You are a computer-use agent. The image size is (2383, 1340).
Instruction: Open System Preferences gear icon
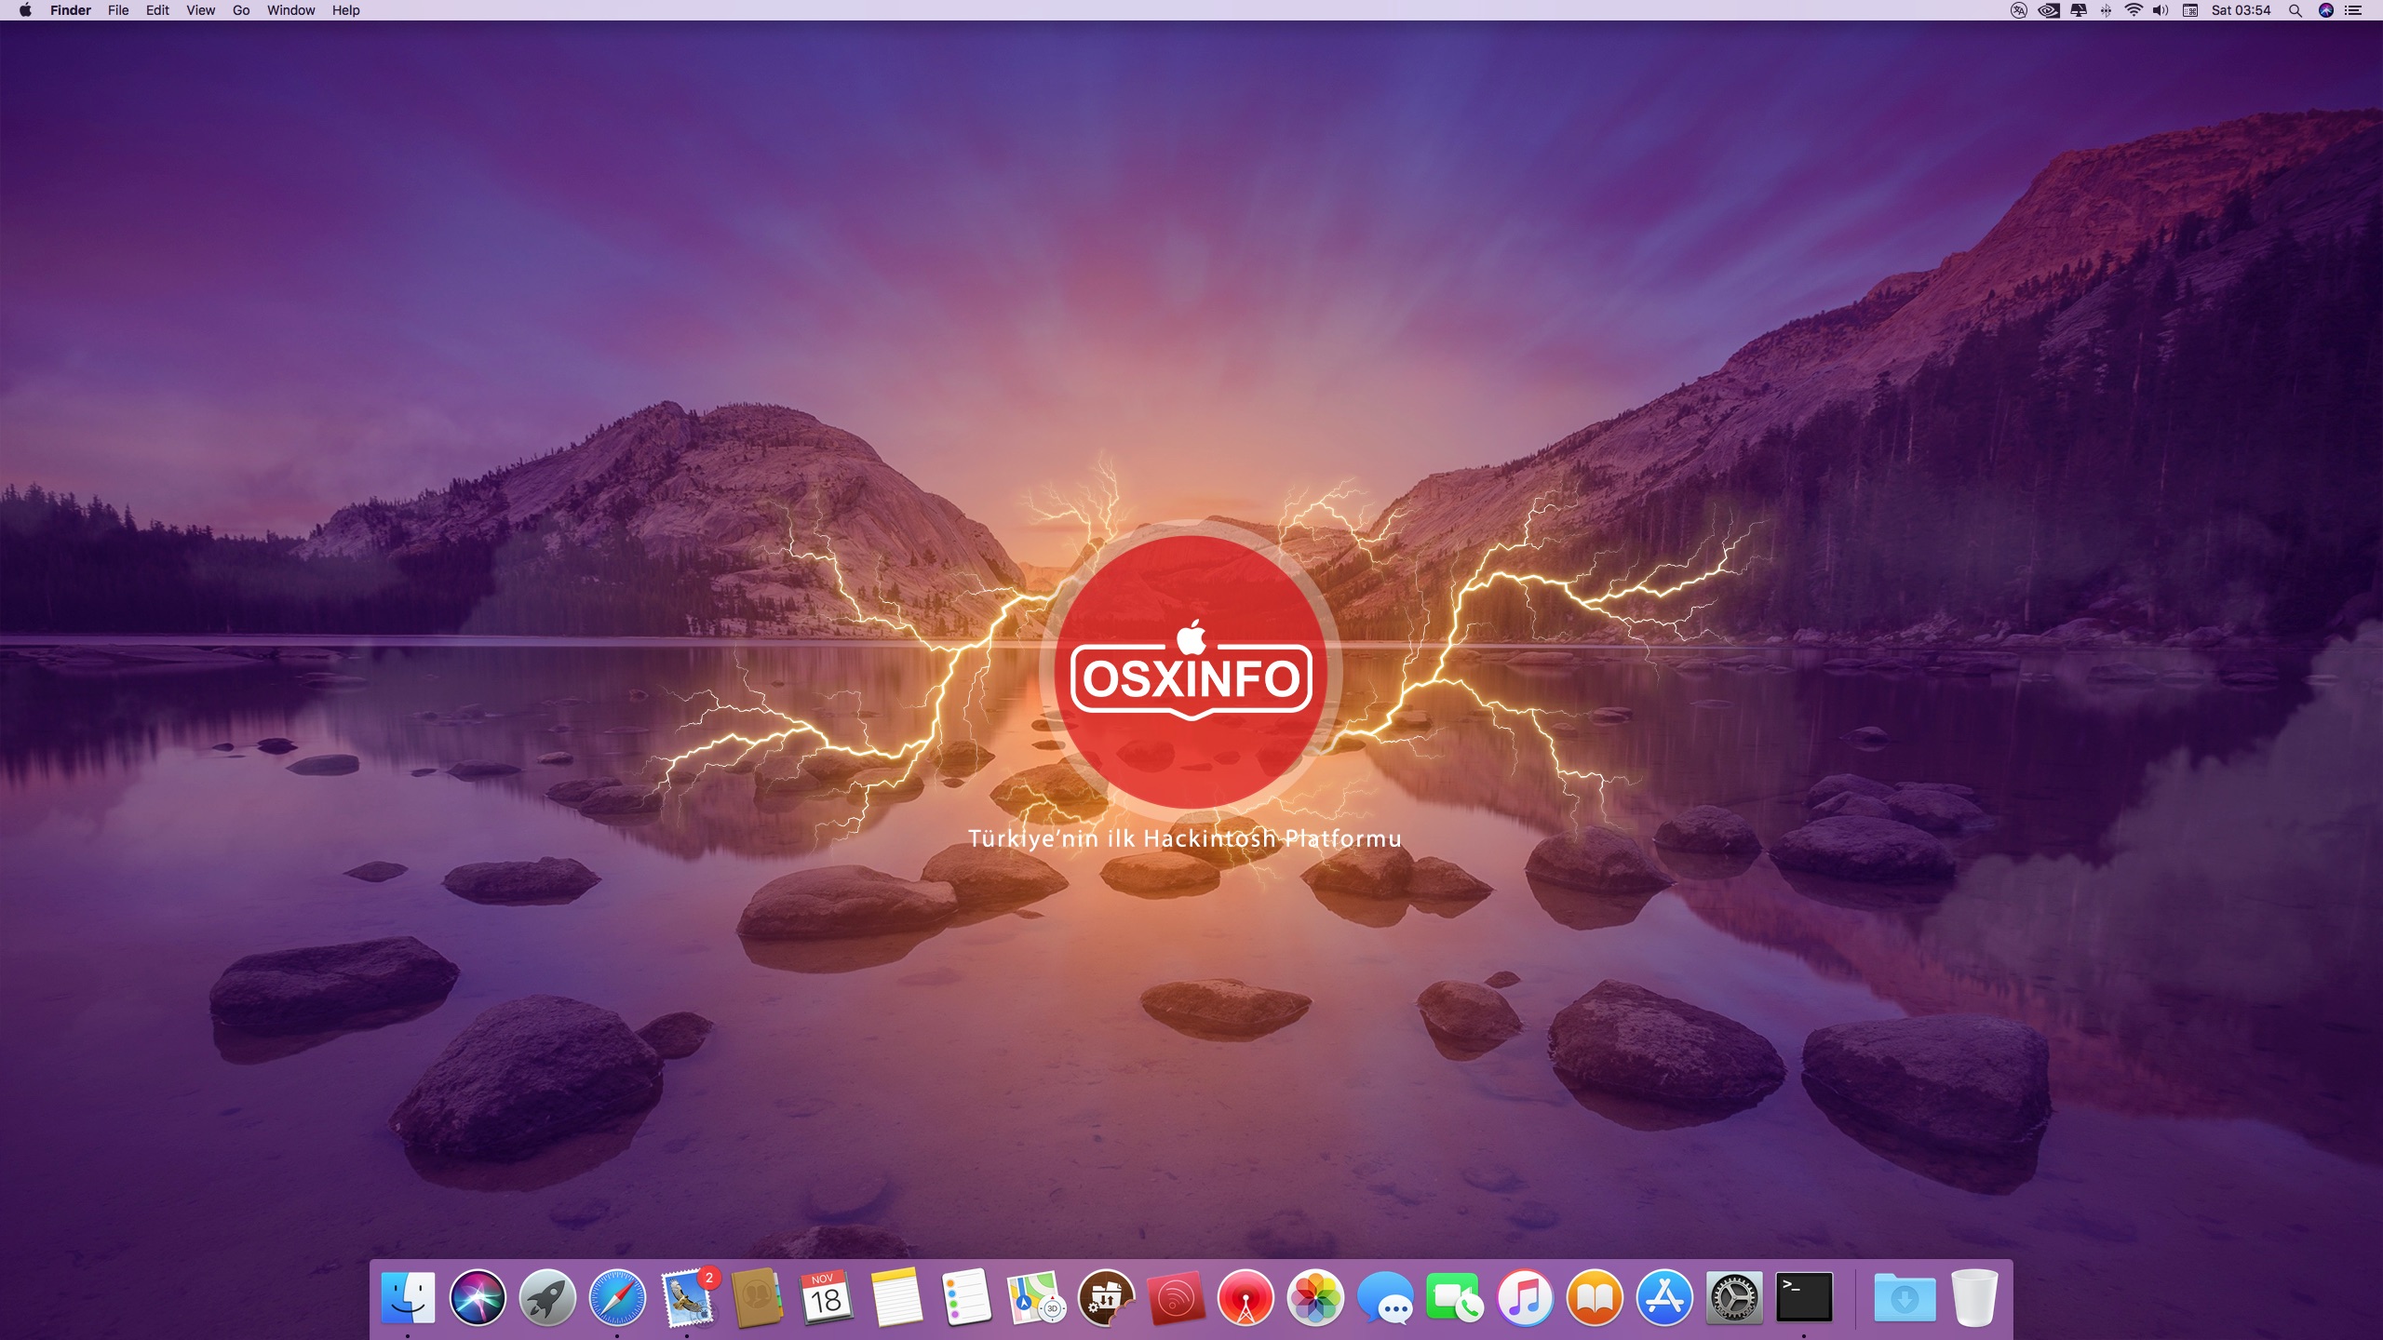click(x=1734, y=1297)
